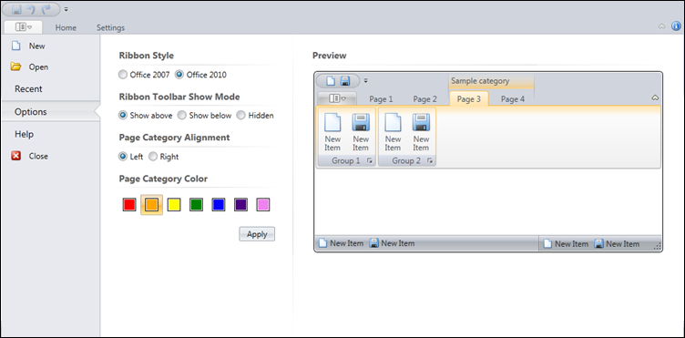Image resolution: width=685 pixels, height=338 pixels.
Task: Click the left-side disk New Item in status bar
Action: [392, 243]
